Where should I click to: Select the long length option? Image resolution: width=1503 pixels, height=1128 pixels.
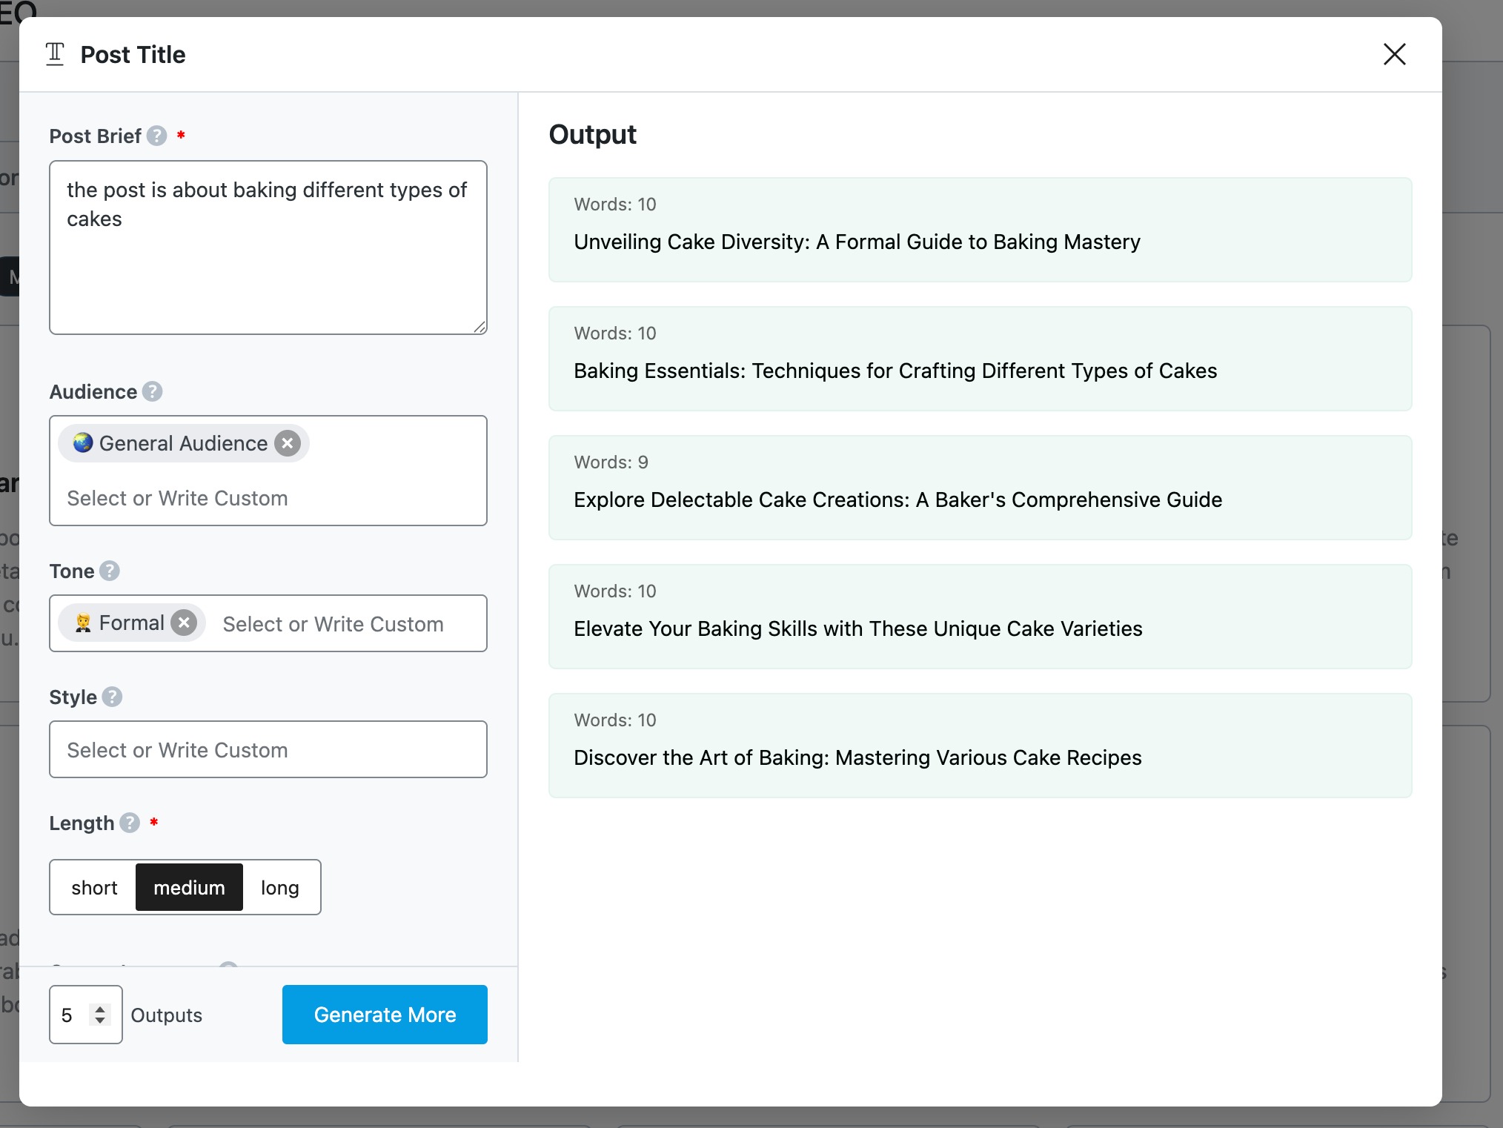coord(279,887)
